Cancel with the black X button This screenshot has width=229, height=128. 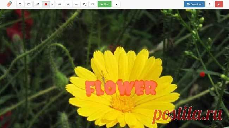click(x=116, y=4)
